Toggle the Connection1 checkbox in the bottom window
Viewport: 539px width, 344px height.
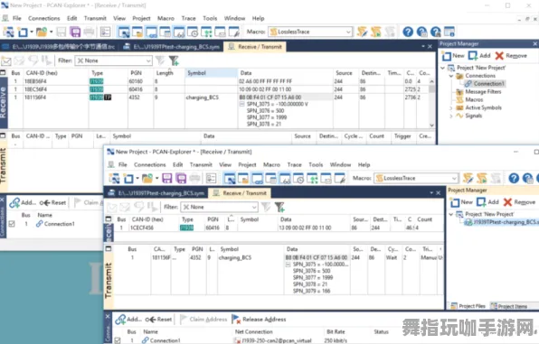tap(118, 340)
